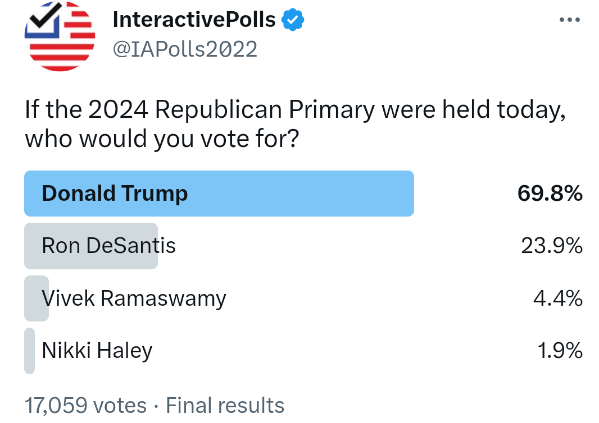Click the blue Donald Trump result bar
The image size is (599, 423).
click(219, 194)
